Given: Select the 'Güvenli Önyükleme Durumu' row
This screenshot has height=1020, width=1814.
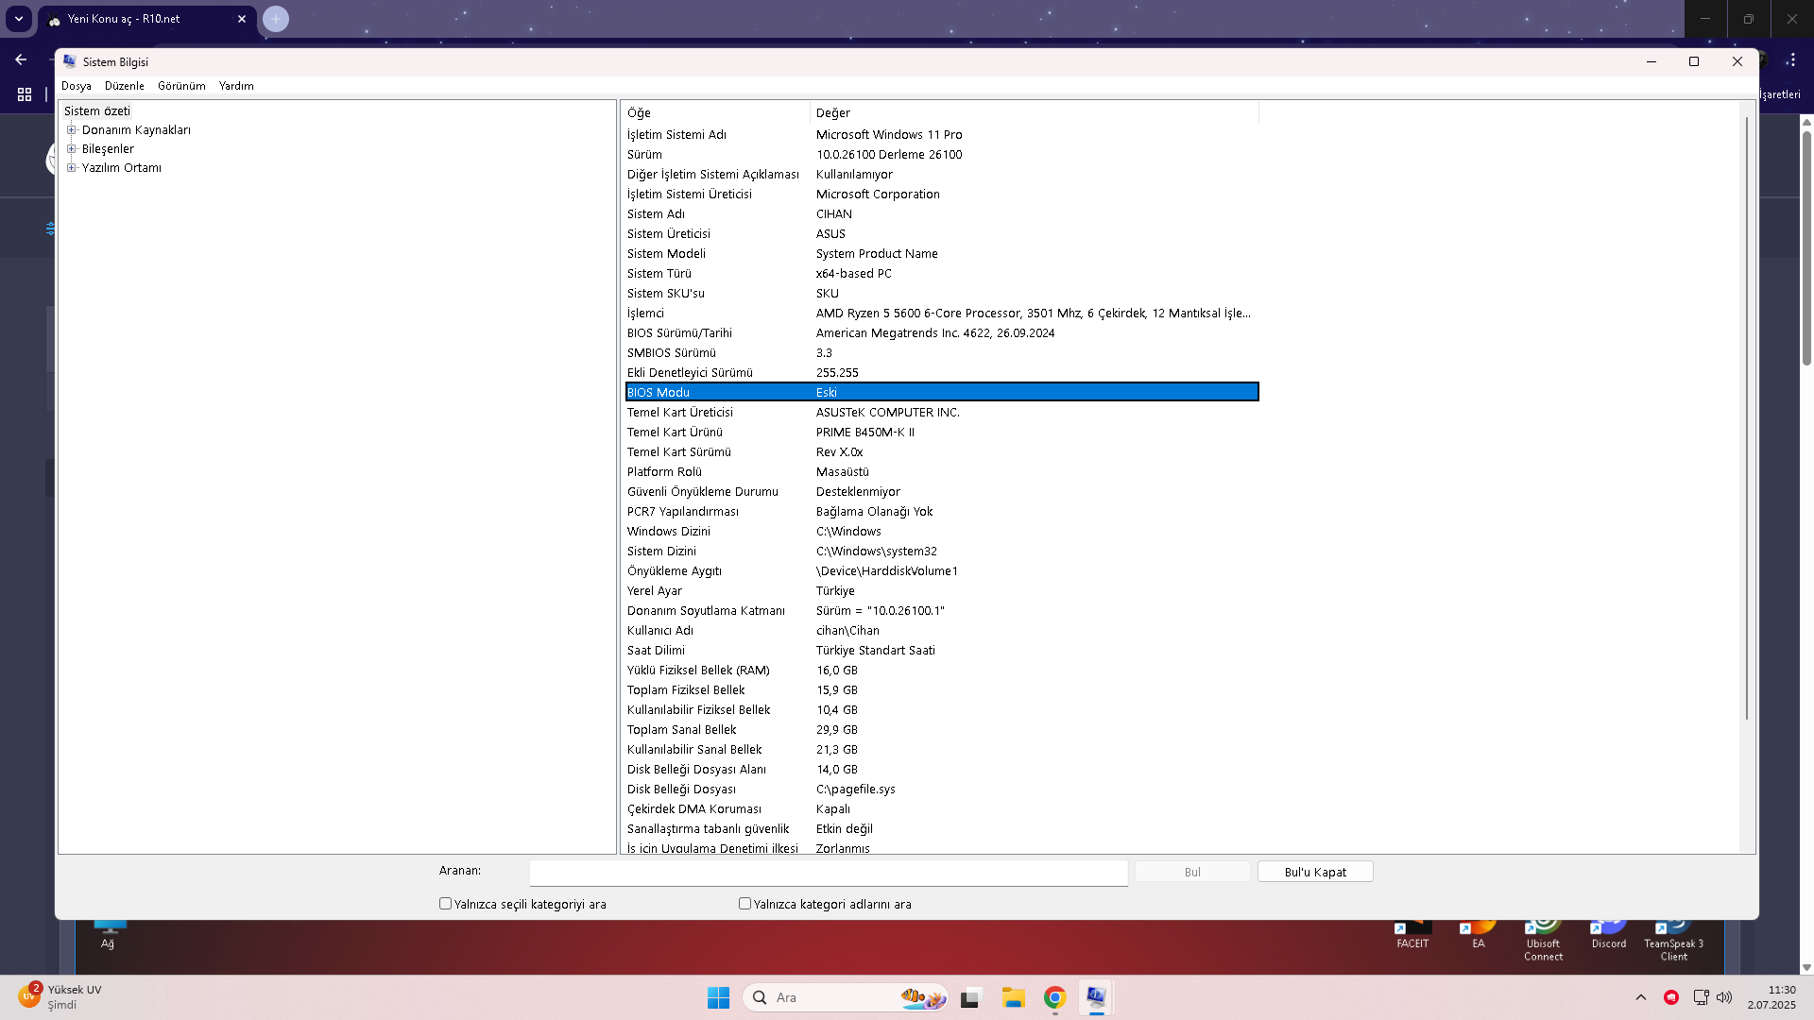Looking at the screenshot, I should coord(942,492).
